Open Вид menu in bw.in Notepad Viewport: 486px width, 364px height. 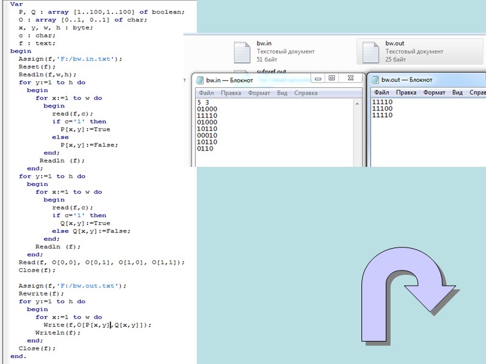282,93
